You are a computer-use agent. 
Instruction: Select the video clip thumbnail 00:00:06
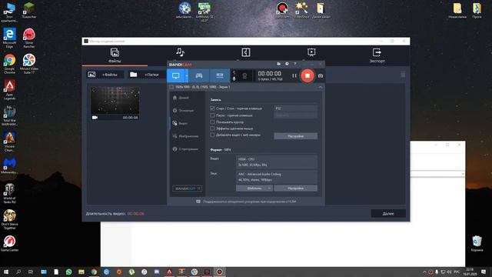(x=115, y=104)
